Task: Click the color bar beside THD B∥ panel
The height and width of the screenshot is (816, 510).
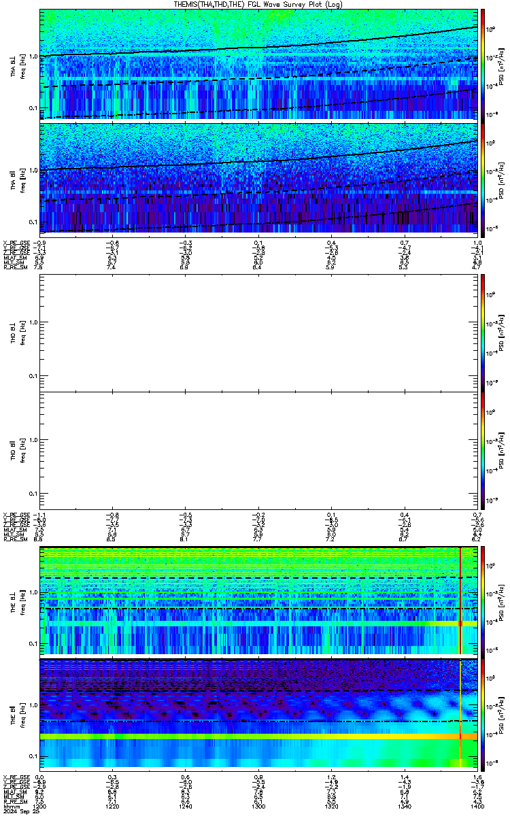Action: 483,450
